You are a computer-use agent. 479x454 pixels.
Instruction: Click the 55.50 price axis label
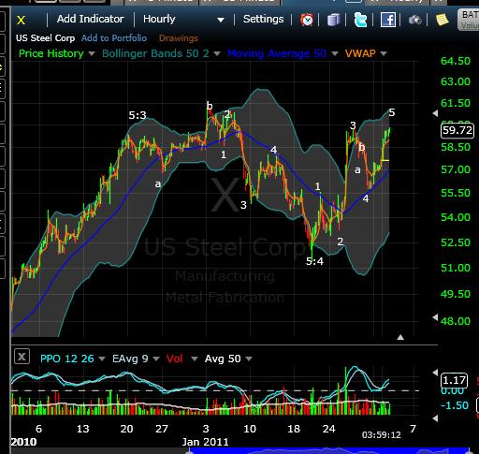pyautogui.click(x=456, y=193)
